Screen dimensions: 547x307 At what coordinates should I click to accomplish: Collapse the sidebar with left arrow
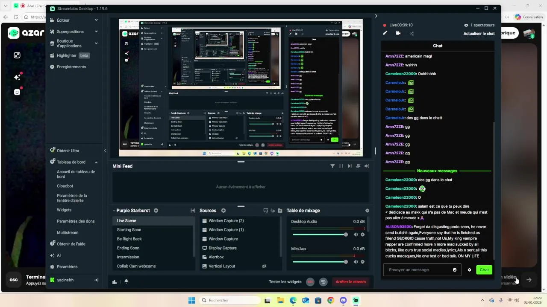click(105, 151)
